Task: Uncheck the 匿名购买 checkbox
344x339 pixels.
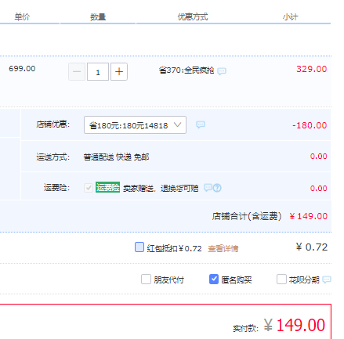Action: point(214,279)
